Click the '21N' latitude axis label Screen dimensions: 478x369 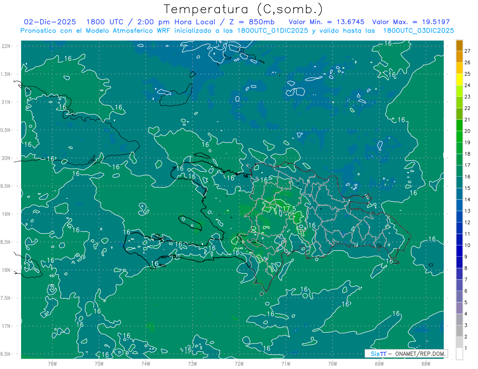[6, 102]
